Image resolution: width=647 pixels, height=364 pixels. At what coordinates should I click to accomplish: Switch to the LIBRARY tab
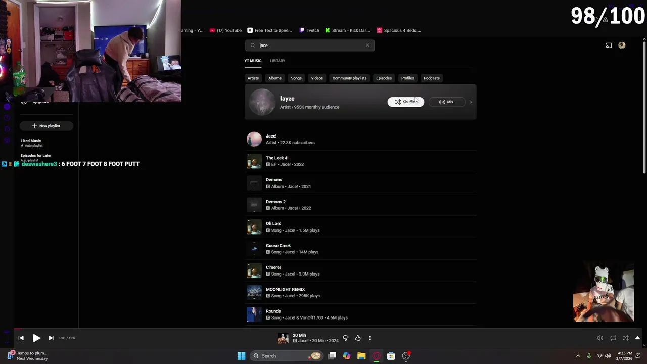pyautogui.click(x=278, y=61)
